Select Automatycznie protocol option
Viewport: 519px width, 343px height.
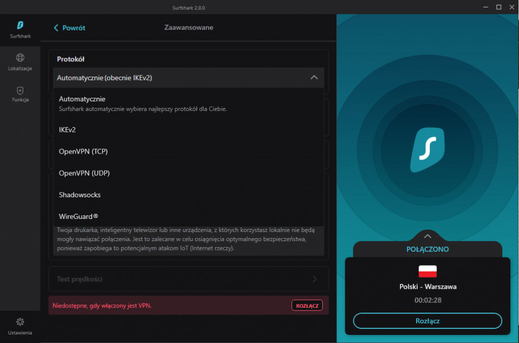click(189, 103)
